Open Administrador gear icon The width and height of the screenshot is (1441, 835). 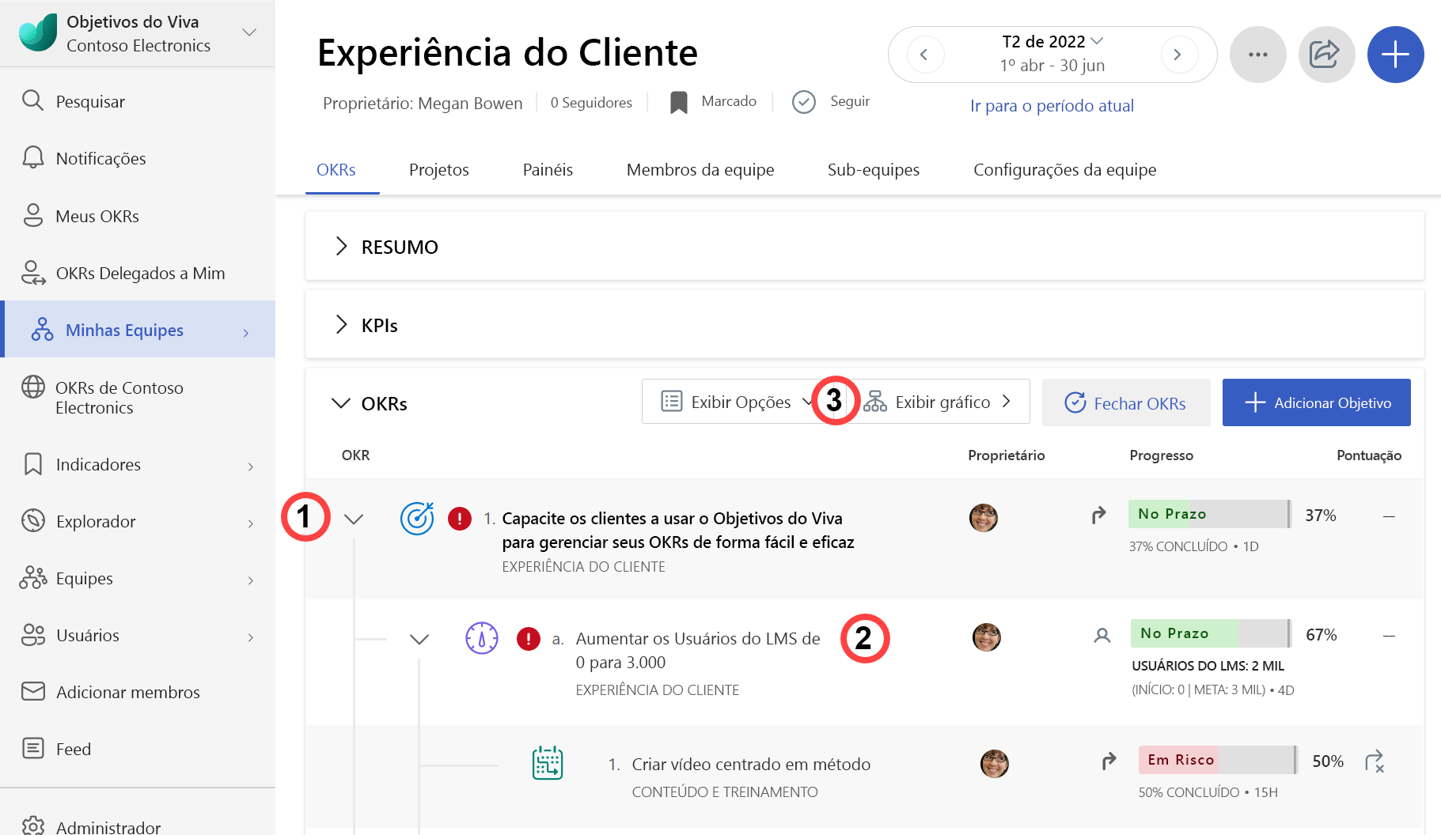(32, 826)
